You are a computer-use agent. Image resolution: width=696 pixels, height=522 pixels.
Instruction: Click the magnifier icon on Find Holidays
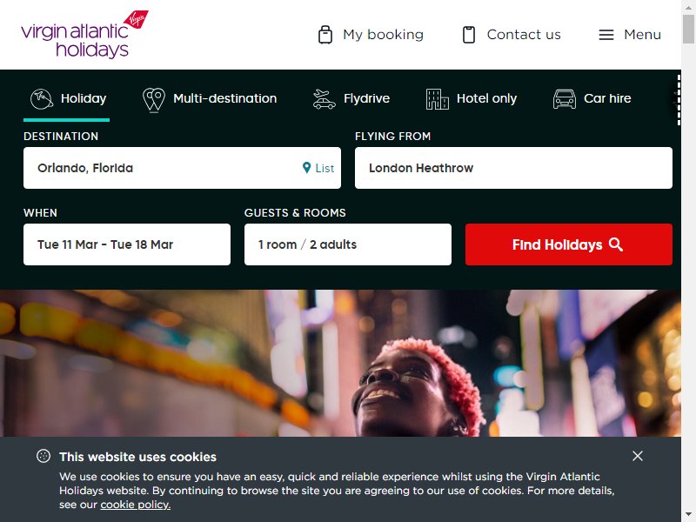(x=616, y=244)
